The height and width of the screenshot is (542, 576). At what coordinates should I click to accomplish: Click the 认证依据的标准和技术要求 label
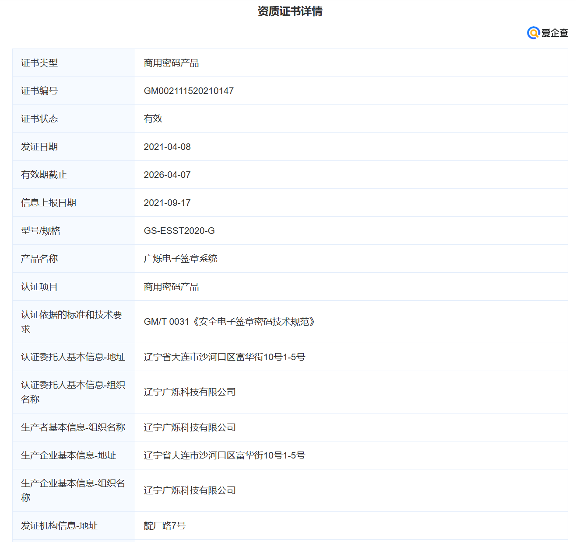72,322
